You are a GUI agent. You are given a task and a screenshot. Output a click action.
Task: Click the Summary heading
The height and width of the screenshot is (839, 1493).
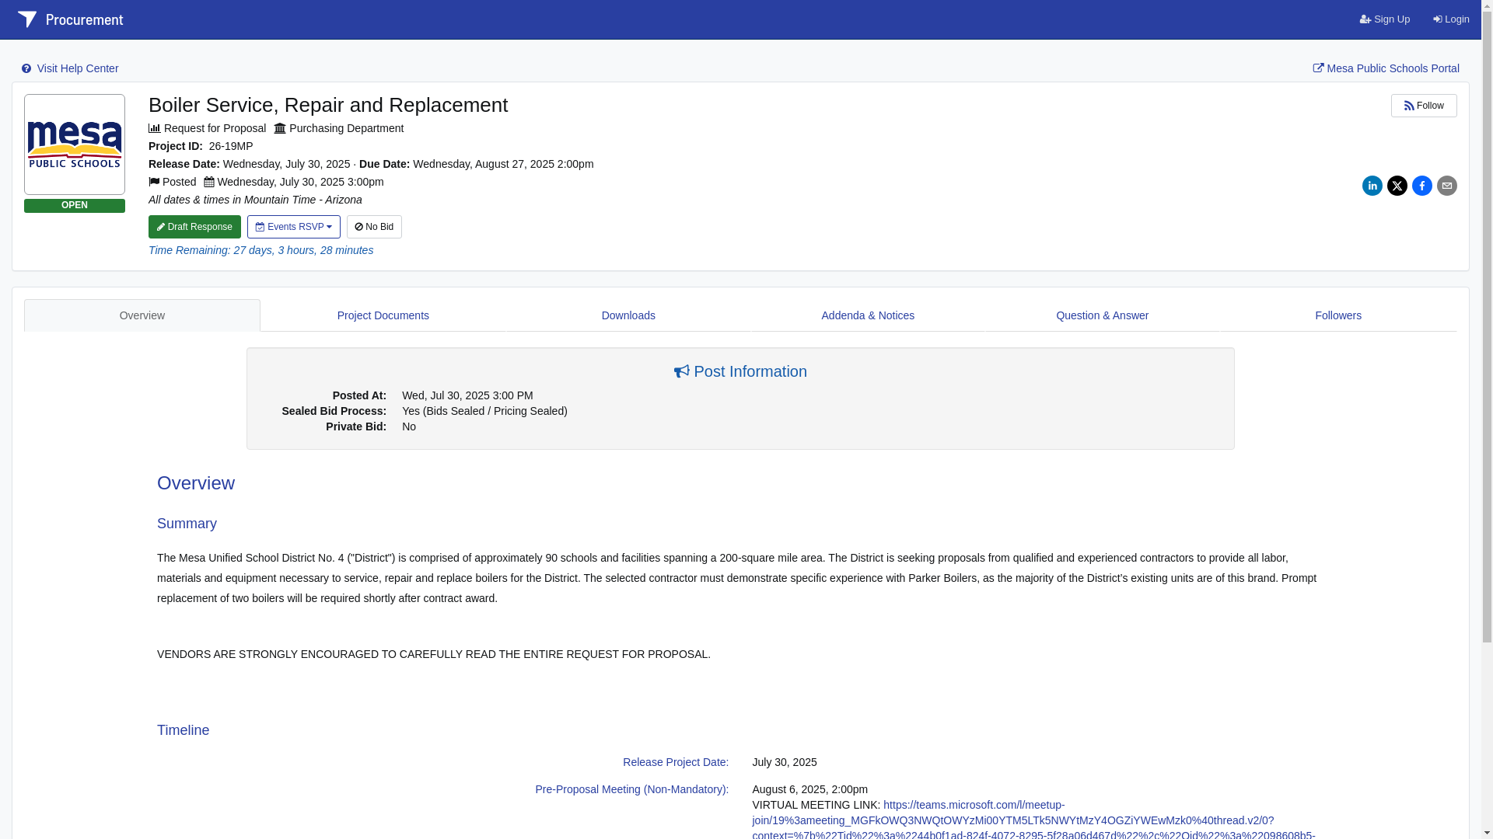[x=187, y=524]
